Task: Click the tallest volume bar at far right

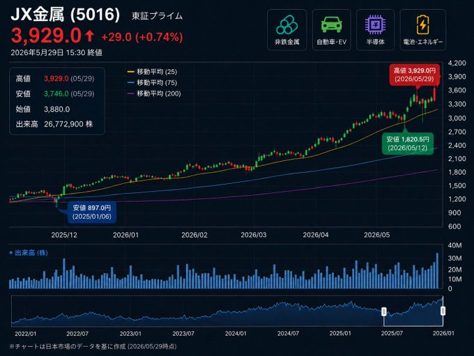Action: [437, 271]
